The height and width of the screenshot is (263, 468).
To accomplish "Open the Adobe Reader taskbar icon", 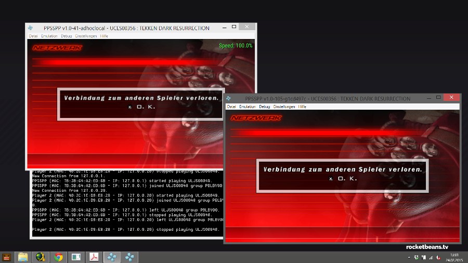I will point(94,257).
